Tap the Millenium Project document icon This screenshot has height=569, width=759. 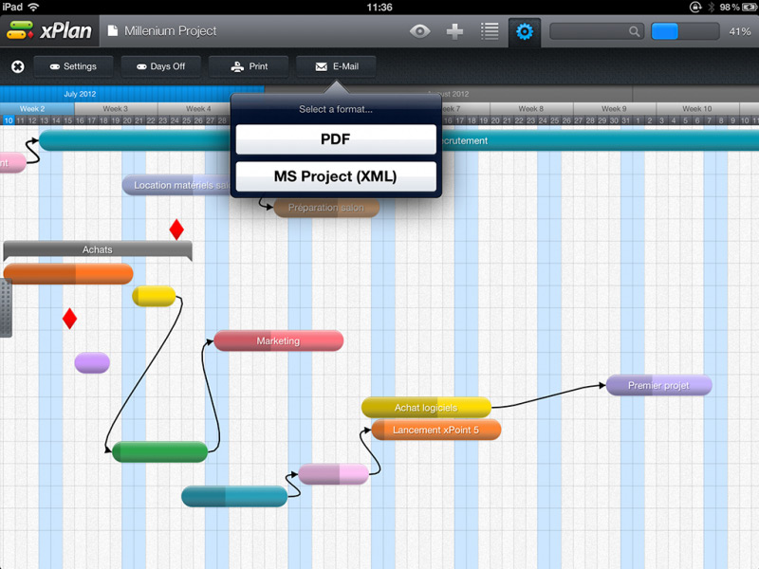[x=113, y=31]
